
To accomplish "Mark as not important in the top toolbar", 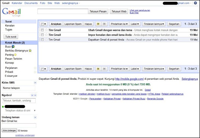I will 104,24.
